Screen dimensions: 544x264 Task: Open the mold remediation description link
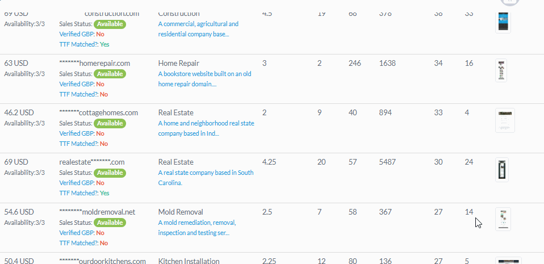click(x=197, y=228)
